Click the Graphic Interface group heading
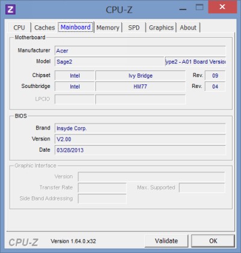 (x=36, y=166)
